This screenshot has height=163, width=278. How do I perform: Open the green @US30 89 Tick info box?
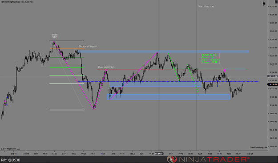(210, 58)
